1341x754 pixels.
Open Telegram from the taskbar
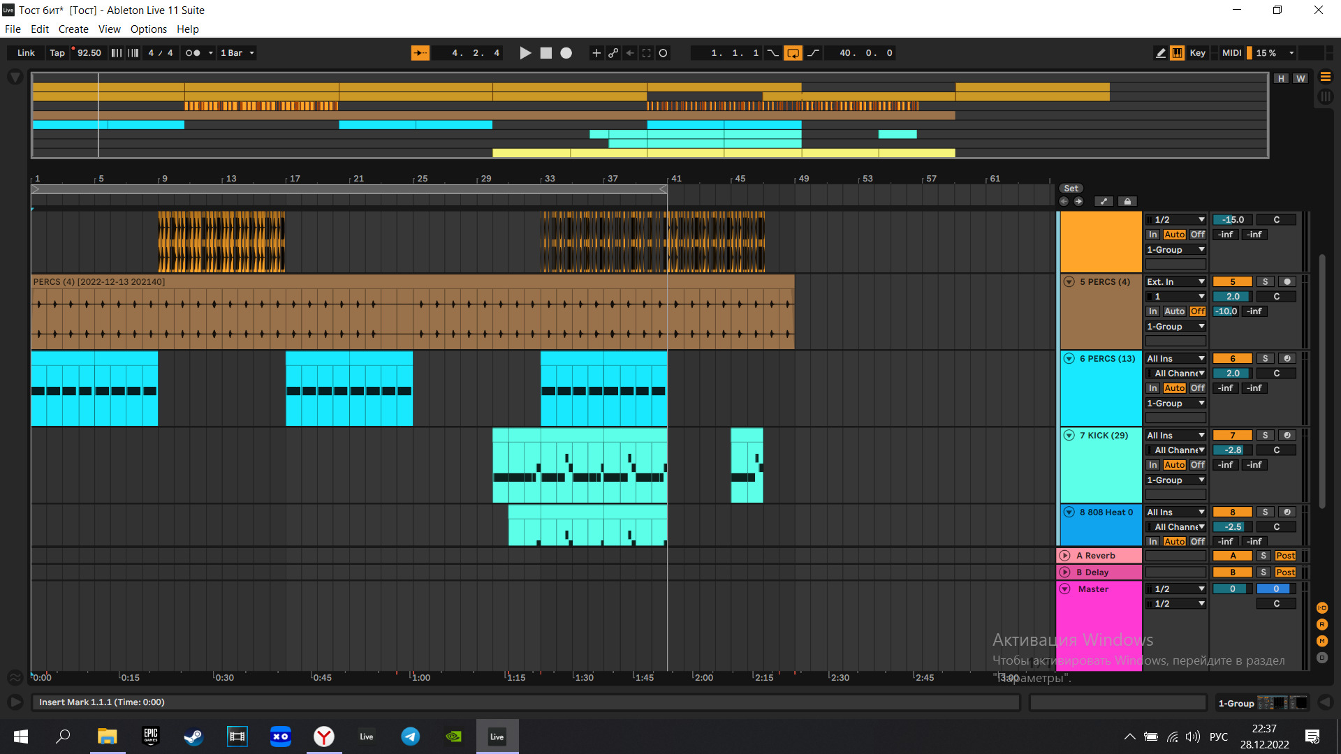tap(411, 737)
